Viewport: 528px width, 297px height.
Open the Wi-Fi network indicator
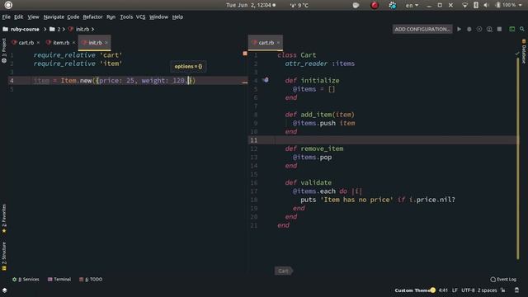pos(464,6)
